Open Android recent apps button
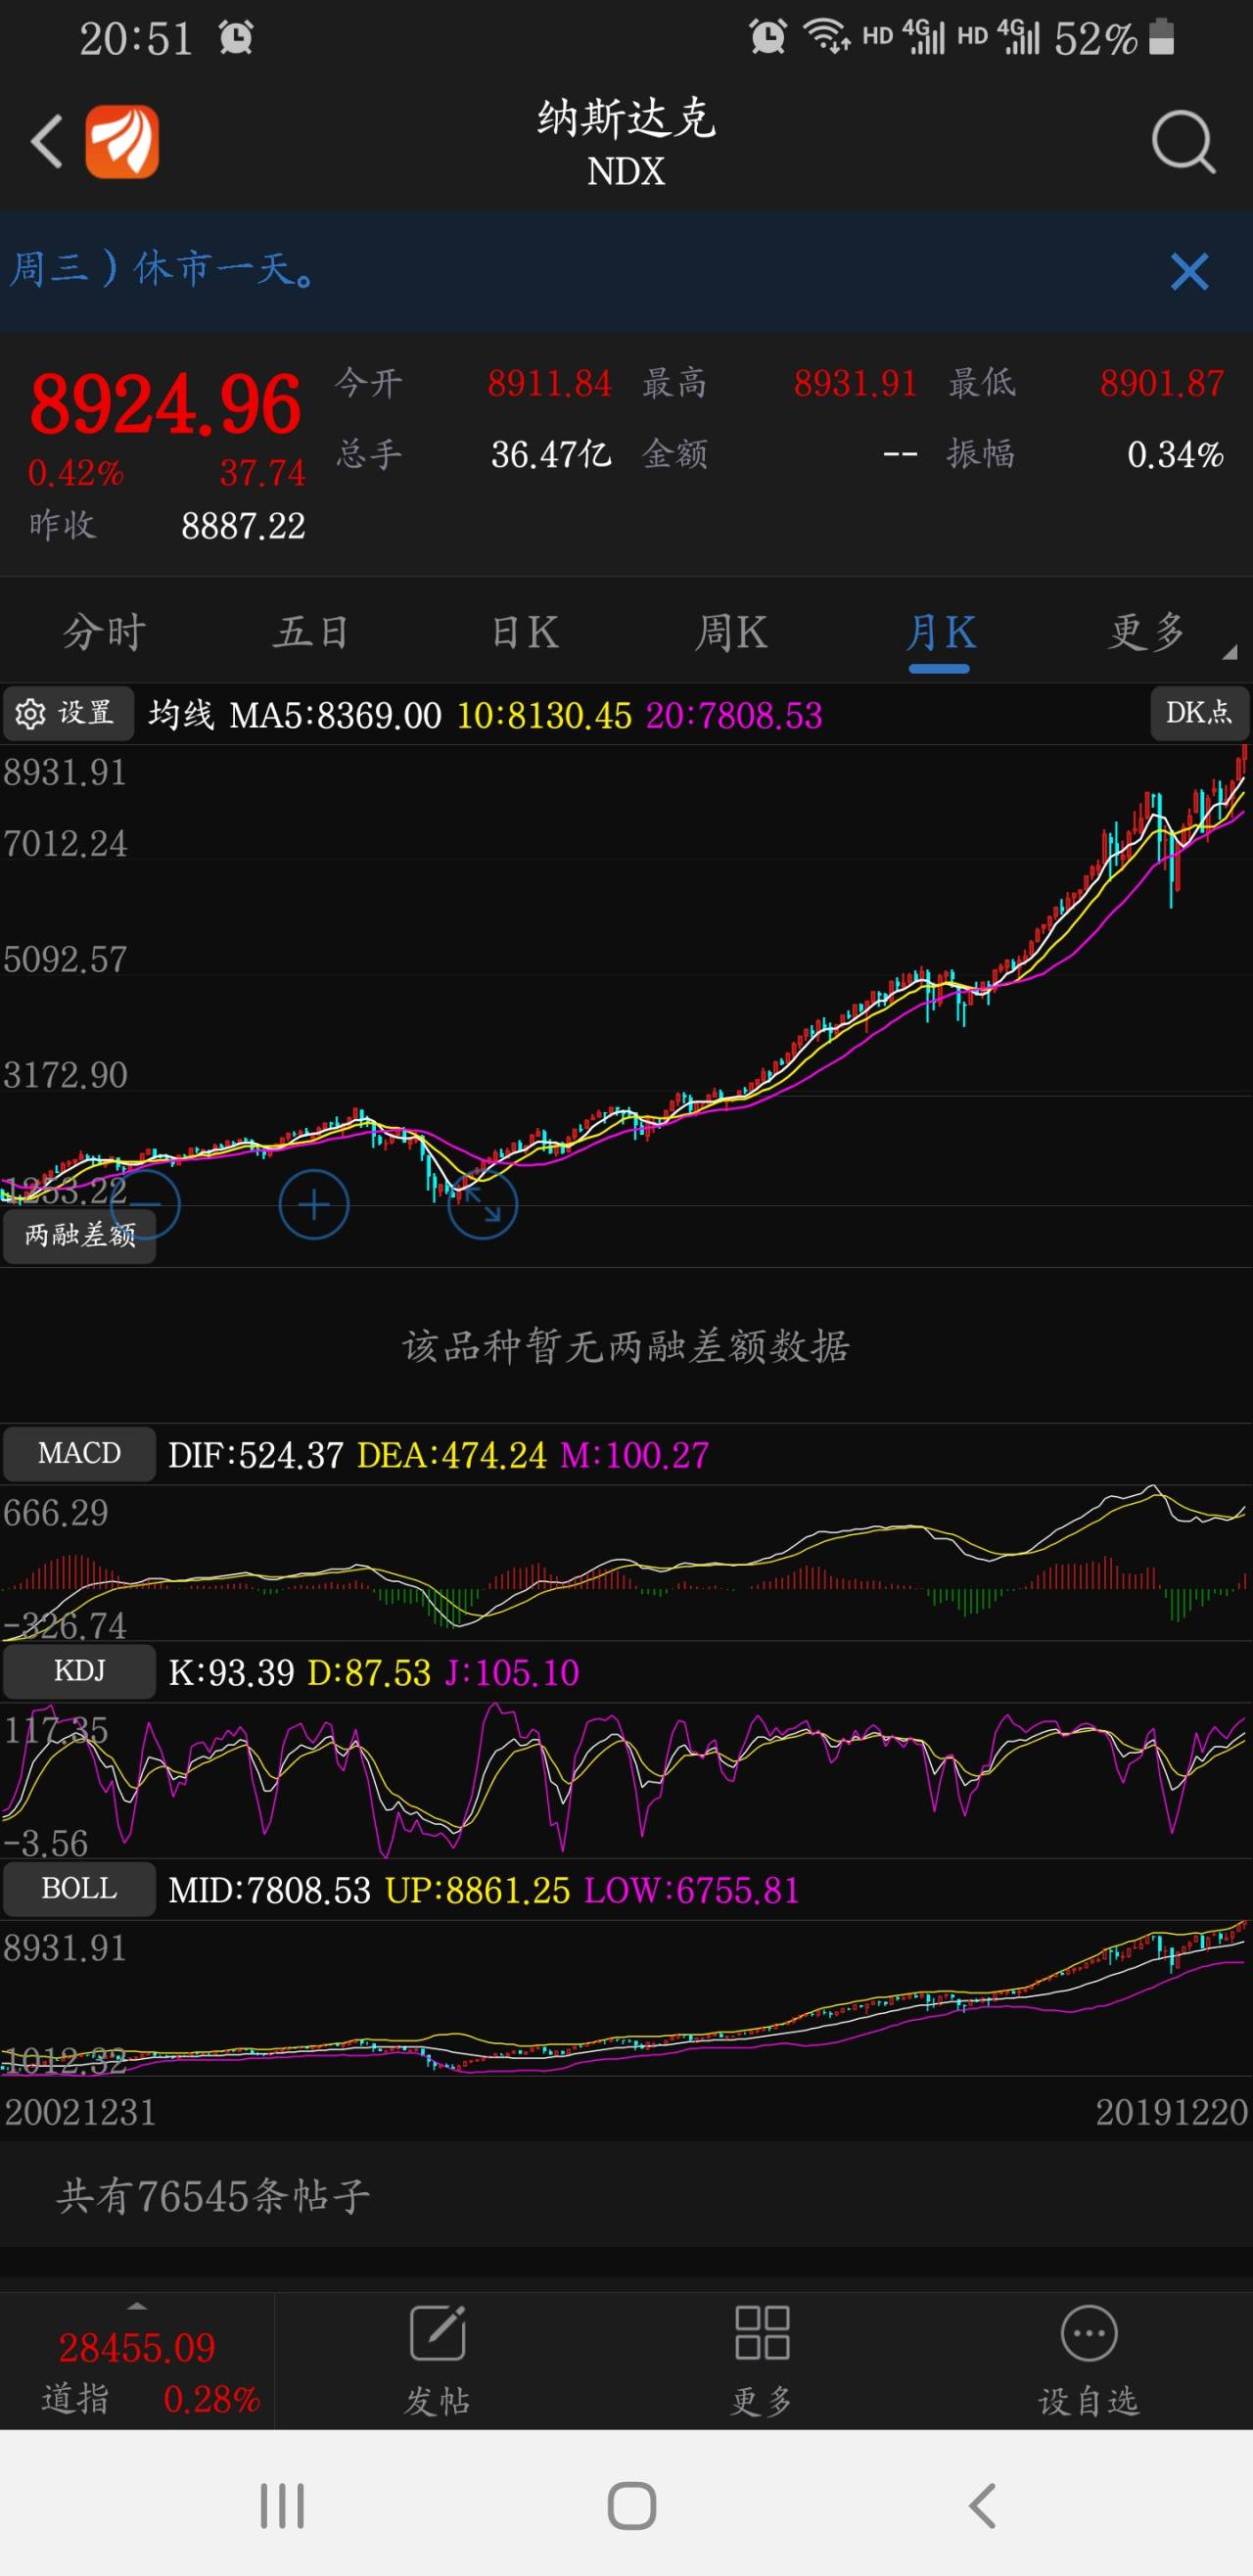The width and height of the screenshot is (1253, 2576). pyautogui.click(x=282, y=2506)
